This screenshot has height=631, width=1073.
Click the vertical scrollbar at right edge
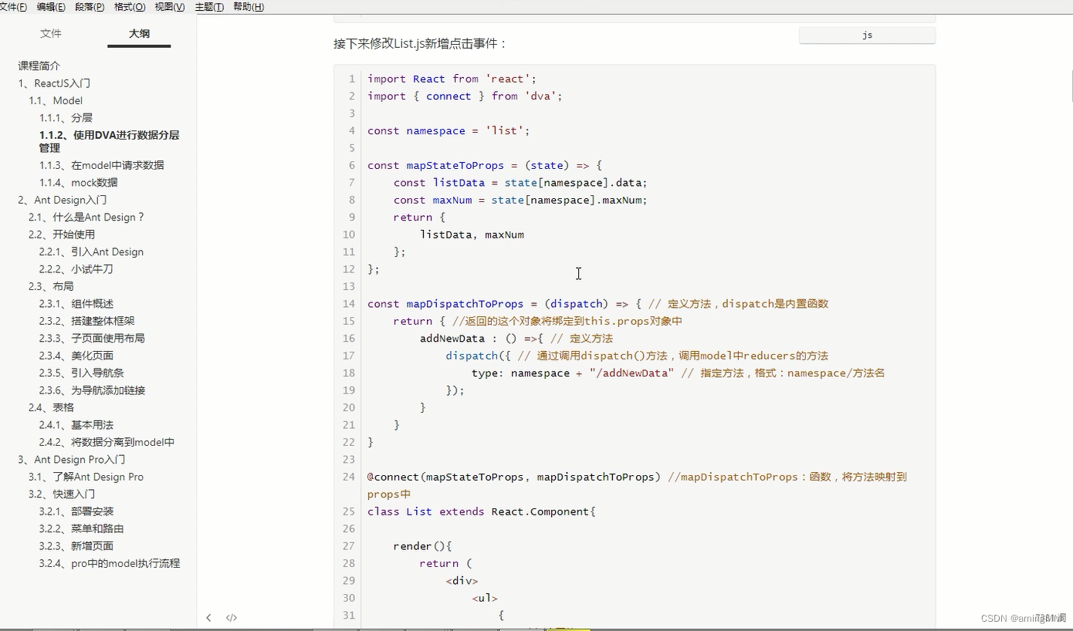point(1070,85)
